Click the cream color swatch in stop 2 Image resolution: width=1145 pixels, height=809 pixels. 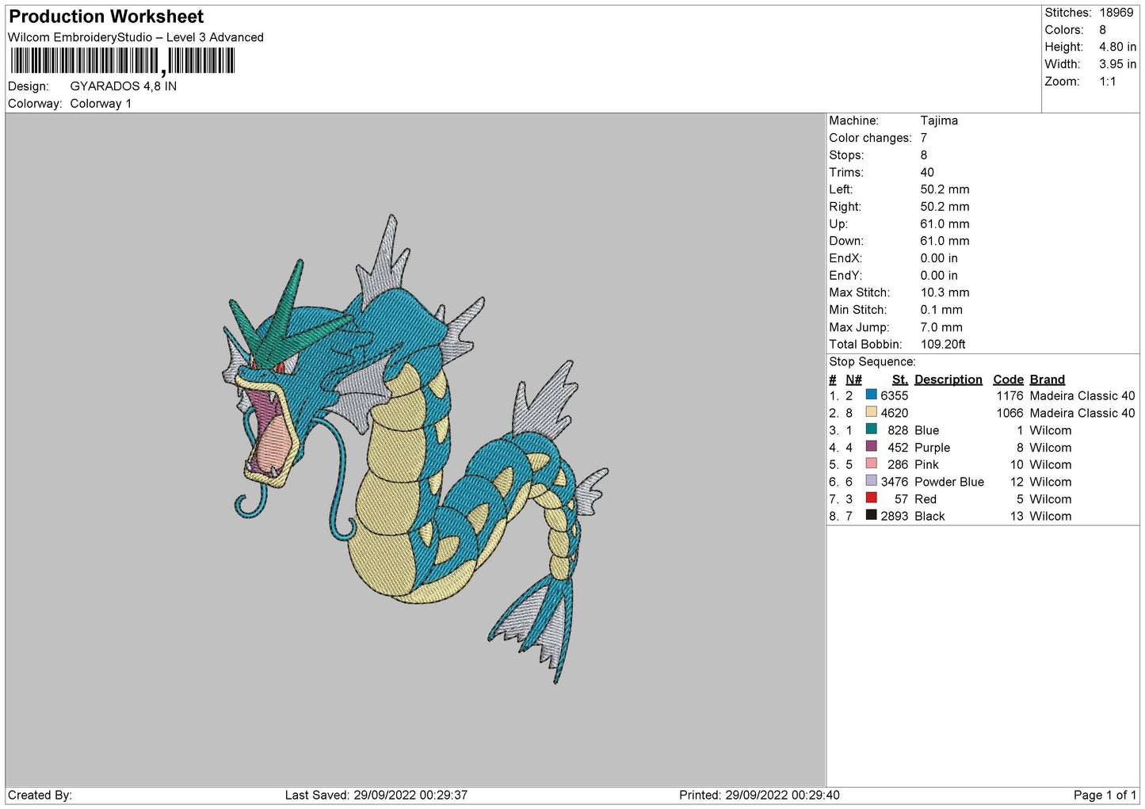871,412
